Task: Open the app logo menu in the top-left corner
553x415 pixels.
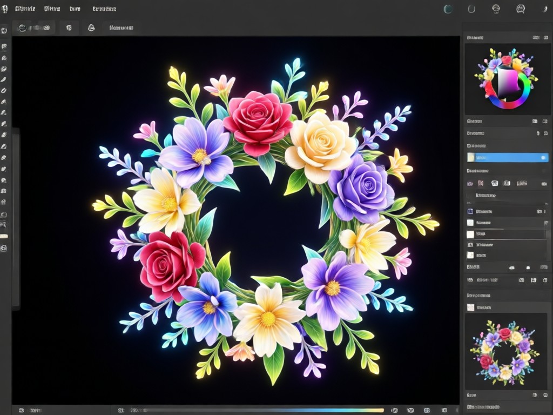Action: tap(4, 9)
